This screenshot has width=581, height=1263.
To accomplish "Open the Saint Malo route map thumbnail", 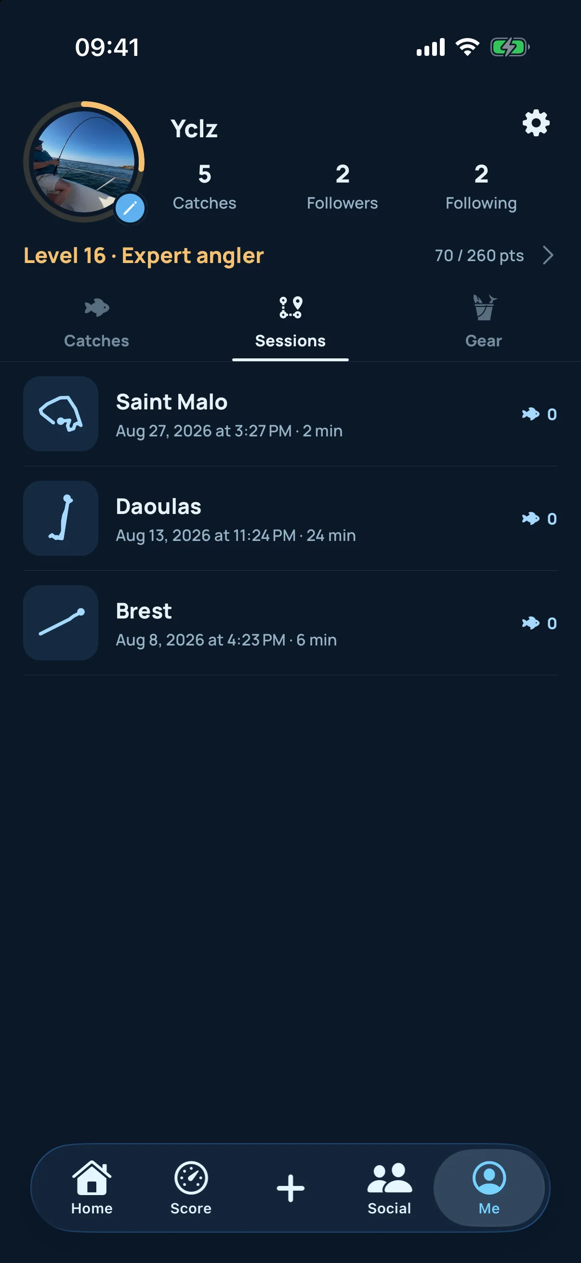I will click(61, 414).
